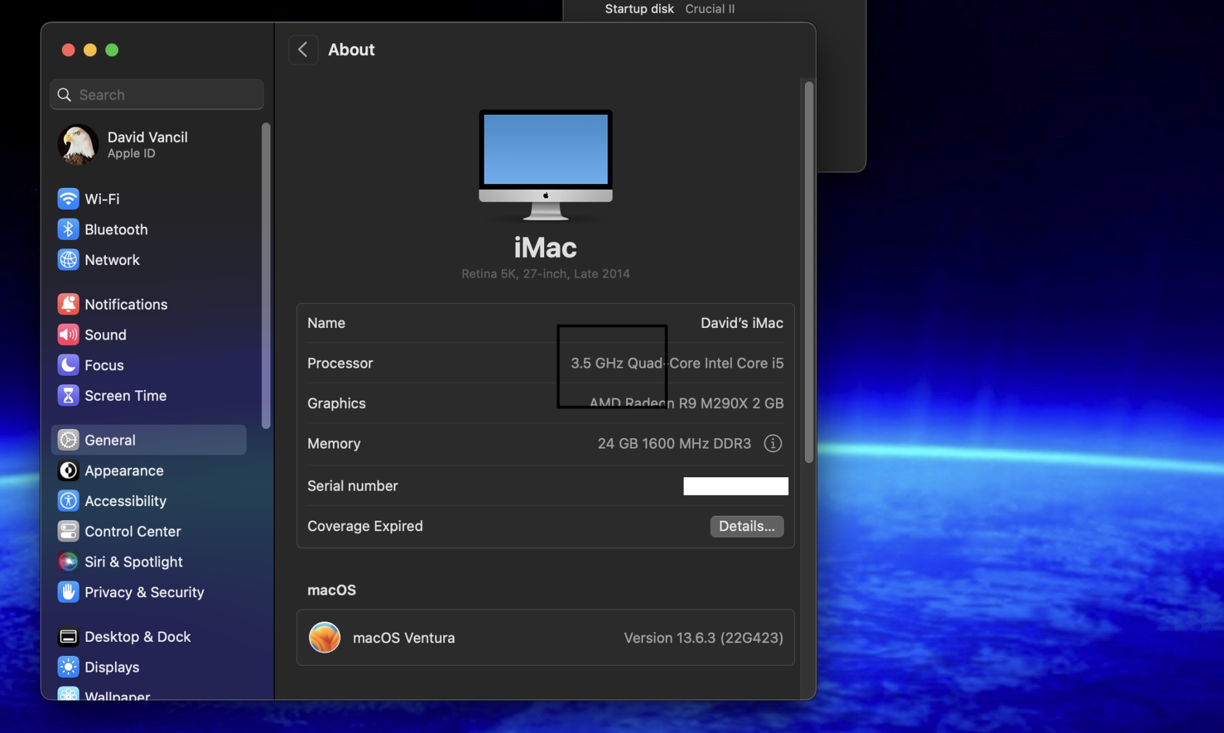
Task: Open Screen Time hourglass icon
Action: [x=68, y=396]
